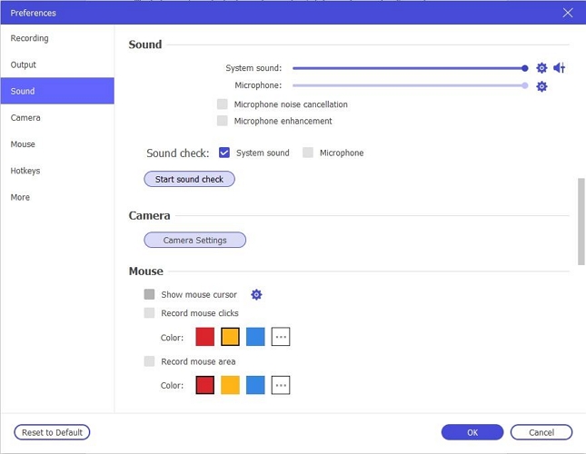Close the Preferences dialog window

pyautogui.click(x=568, y=13)
